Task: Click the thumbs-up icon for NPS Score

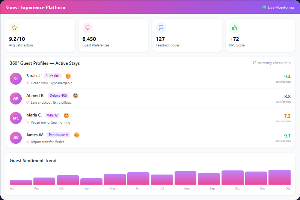Action: coord(235,28)
